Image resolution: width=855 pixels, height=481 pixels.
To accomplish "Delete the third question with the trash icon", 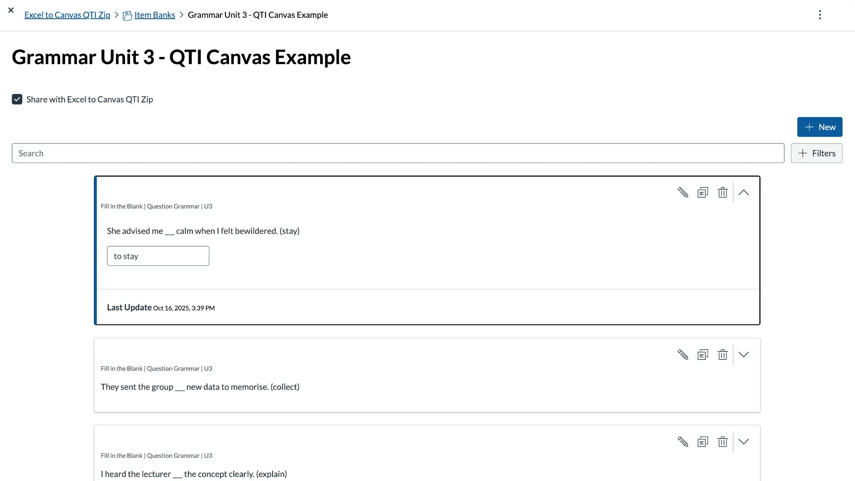I will (x=722, y=441).
